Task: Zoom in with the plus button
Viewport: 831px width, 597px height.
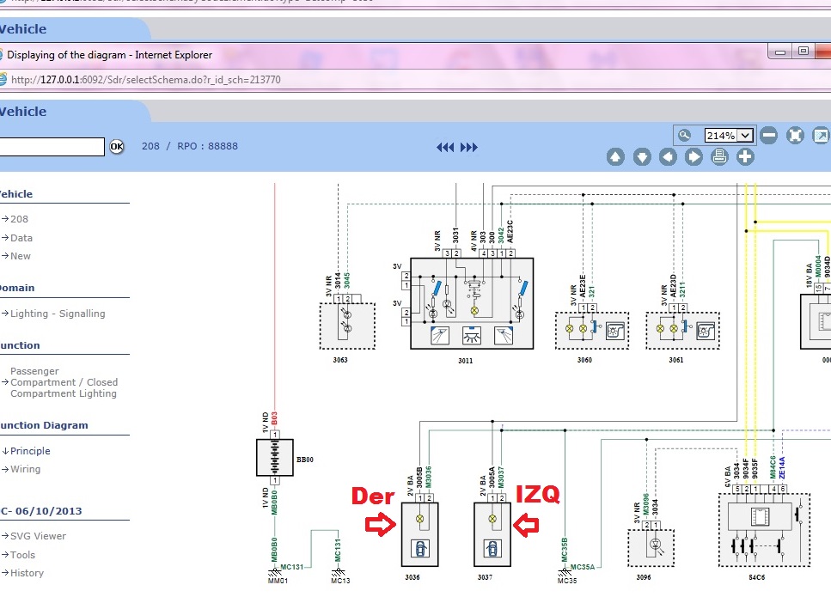Action: click(745, 156)
